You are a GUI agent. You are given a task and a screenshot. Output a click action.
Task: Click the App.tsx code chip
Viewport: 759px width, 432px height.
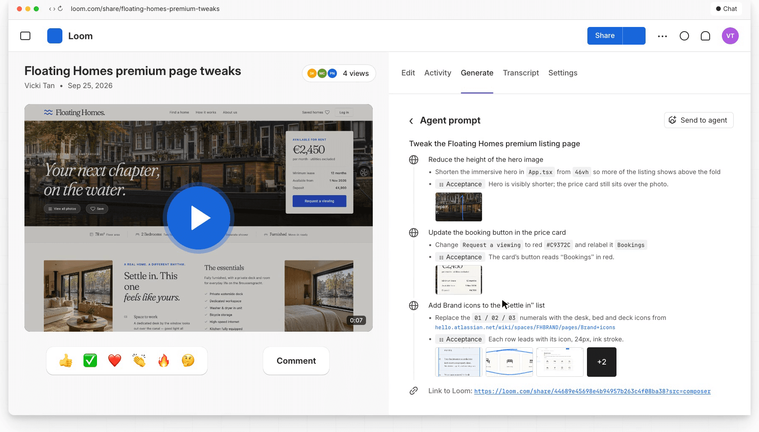point(540,172)
